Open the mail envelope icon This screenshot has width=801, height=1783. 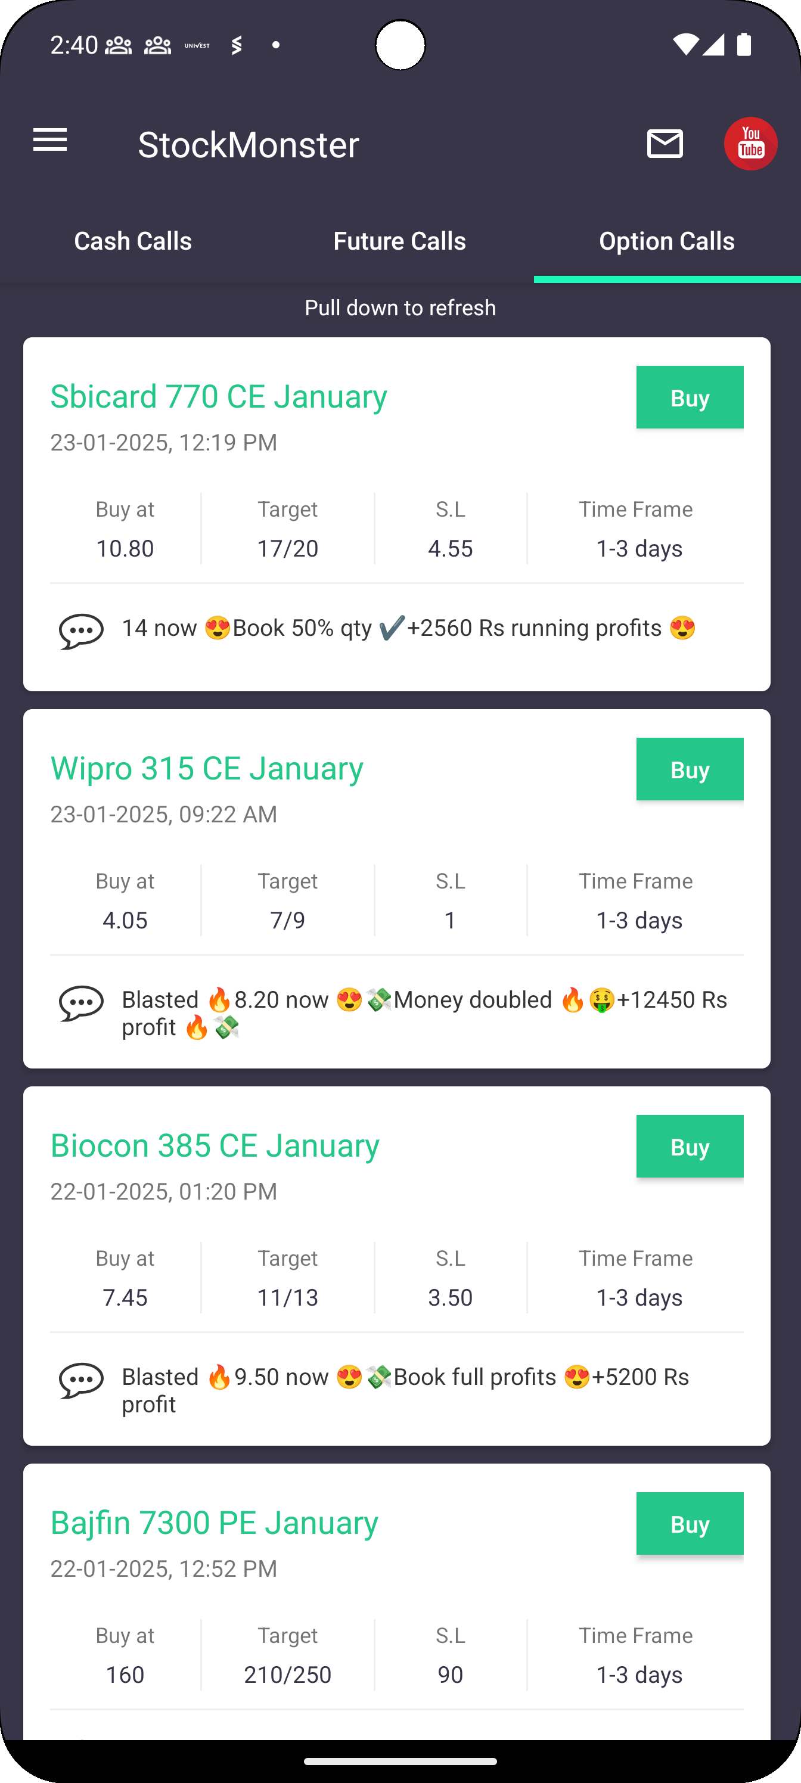tap(665, 144)
